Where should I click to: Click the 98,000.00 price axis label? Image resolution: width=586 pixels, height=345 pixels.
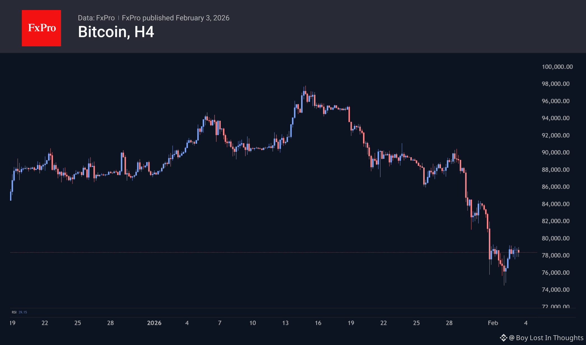555,84
